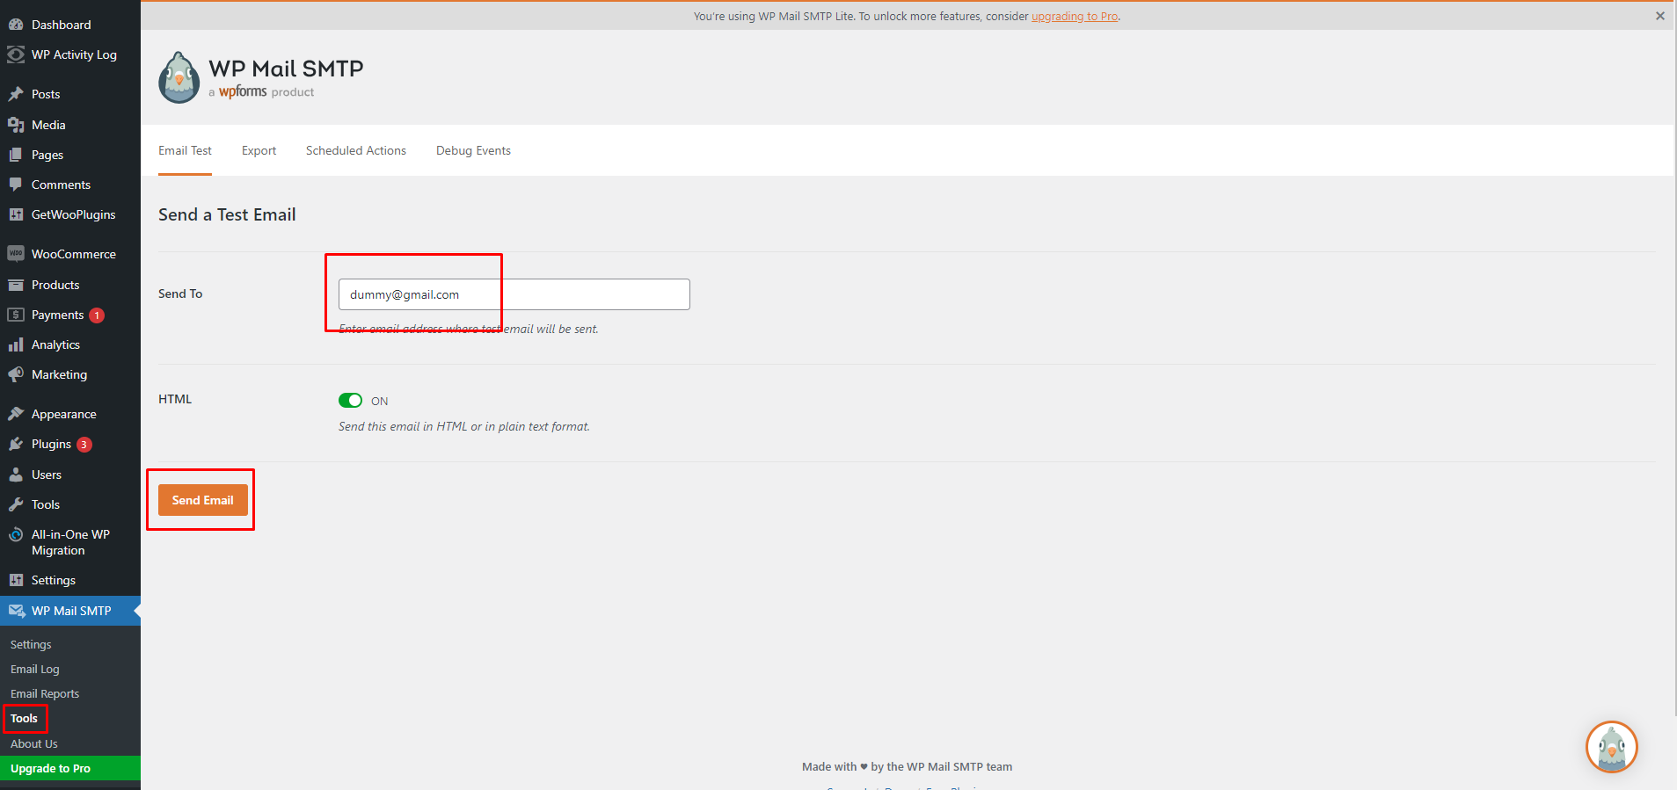Switch to the Export tab
This screenshot has width=1677, height=790.
coord(259,150)
